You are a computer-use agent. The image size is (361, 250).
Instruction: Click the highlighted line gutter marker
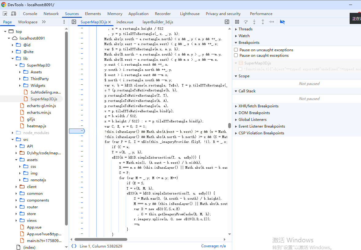77,131
